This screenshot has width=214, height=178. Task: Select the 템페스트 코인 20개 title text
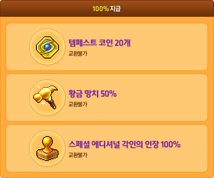[x=99, y=43]
